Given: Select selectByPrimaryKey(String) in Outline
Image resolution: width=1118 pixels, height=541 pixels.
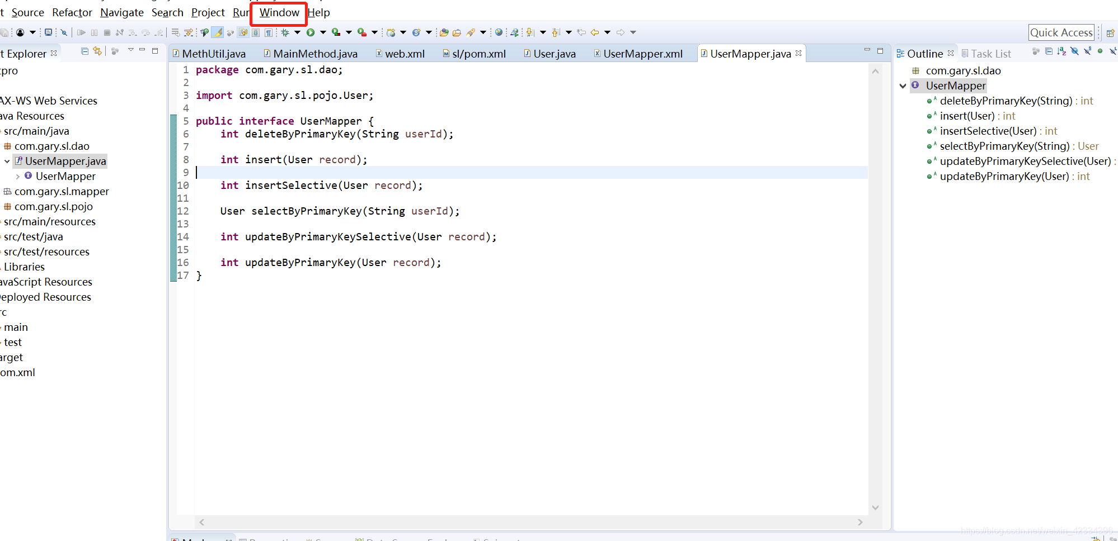Looking at the screenshot, I should tap(1012, 146).
